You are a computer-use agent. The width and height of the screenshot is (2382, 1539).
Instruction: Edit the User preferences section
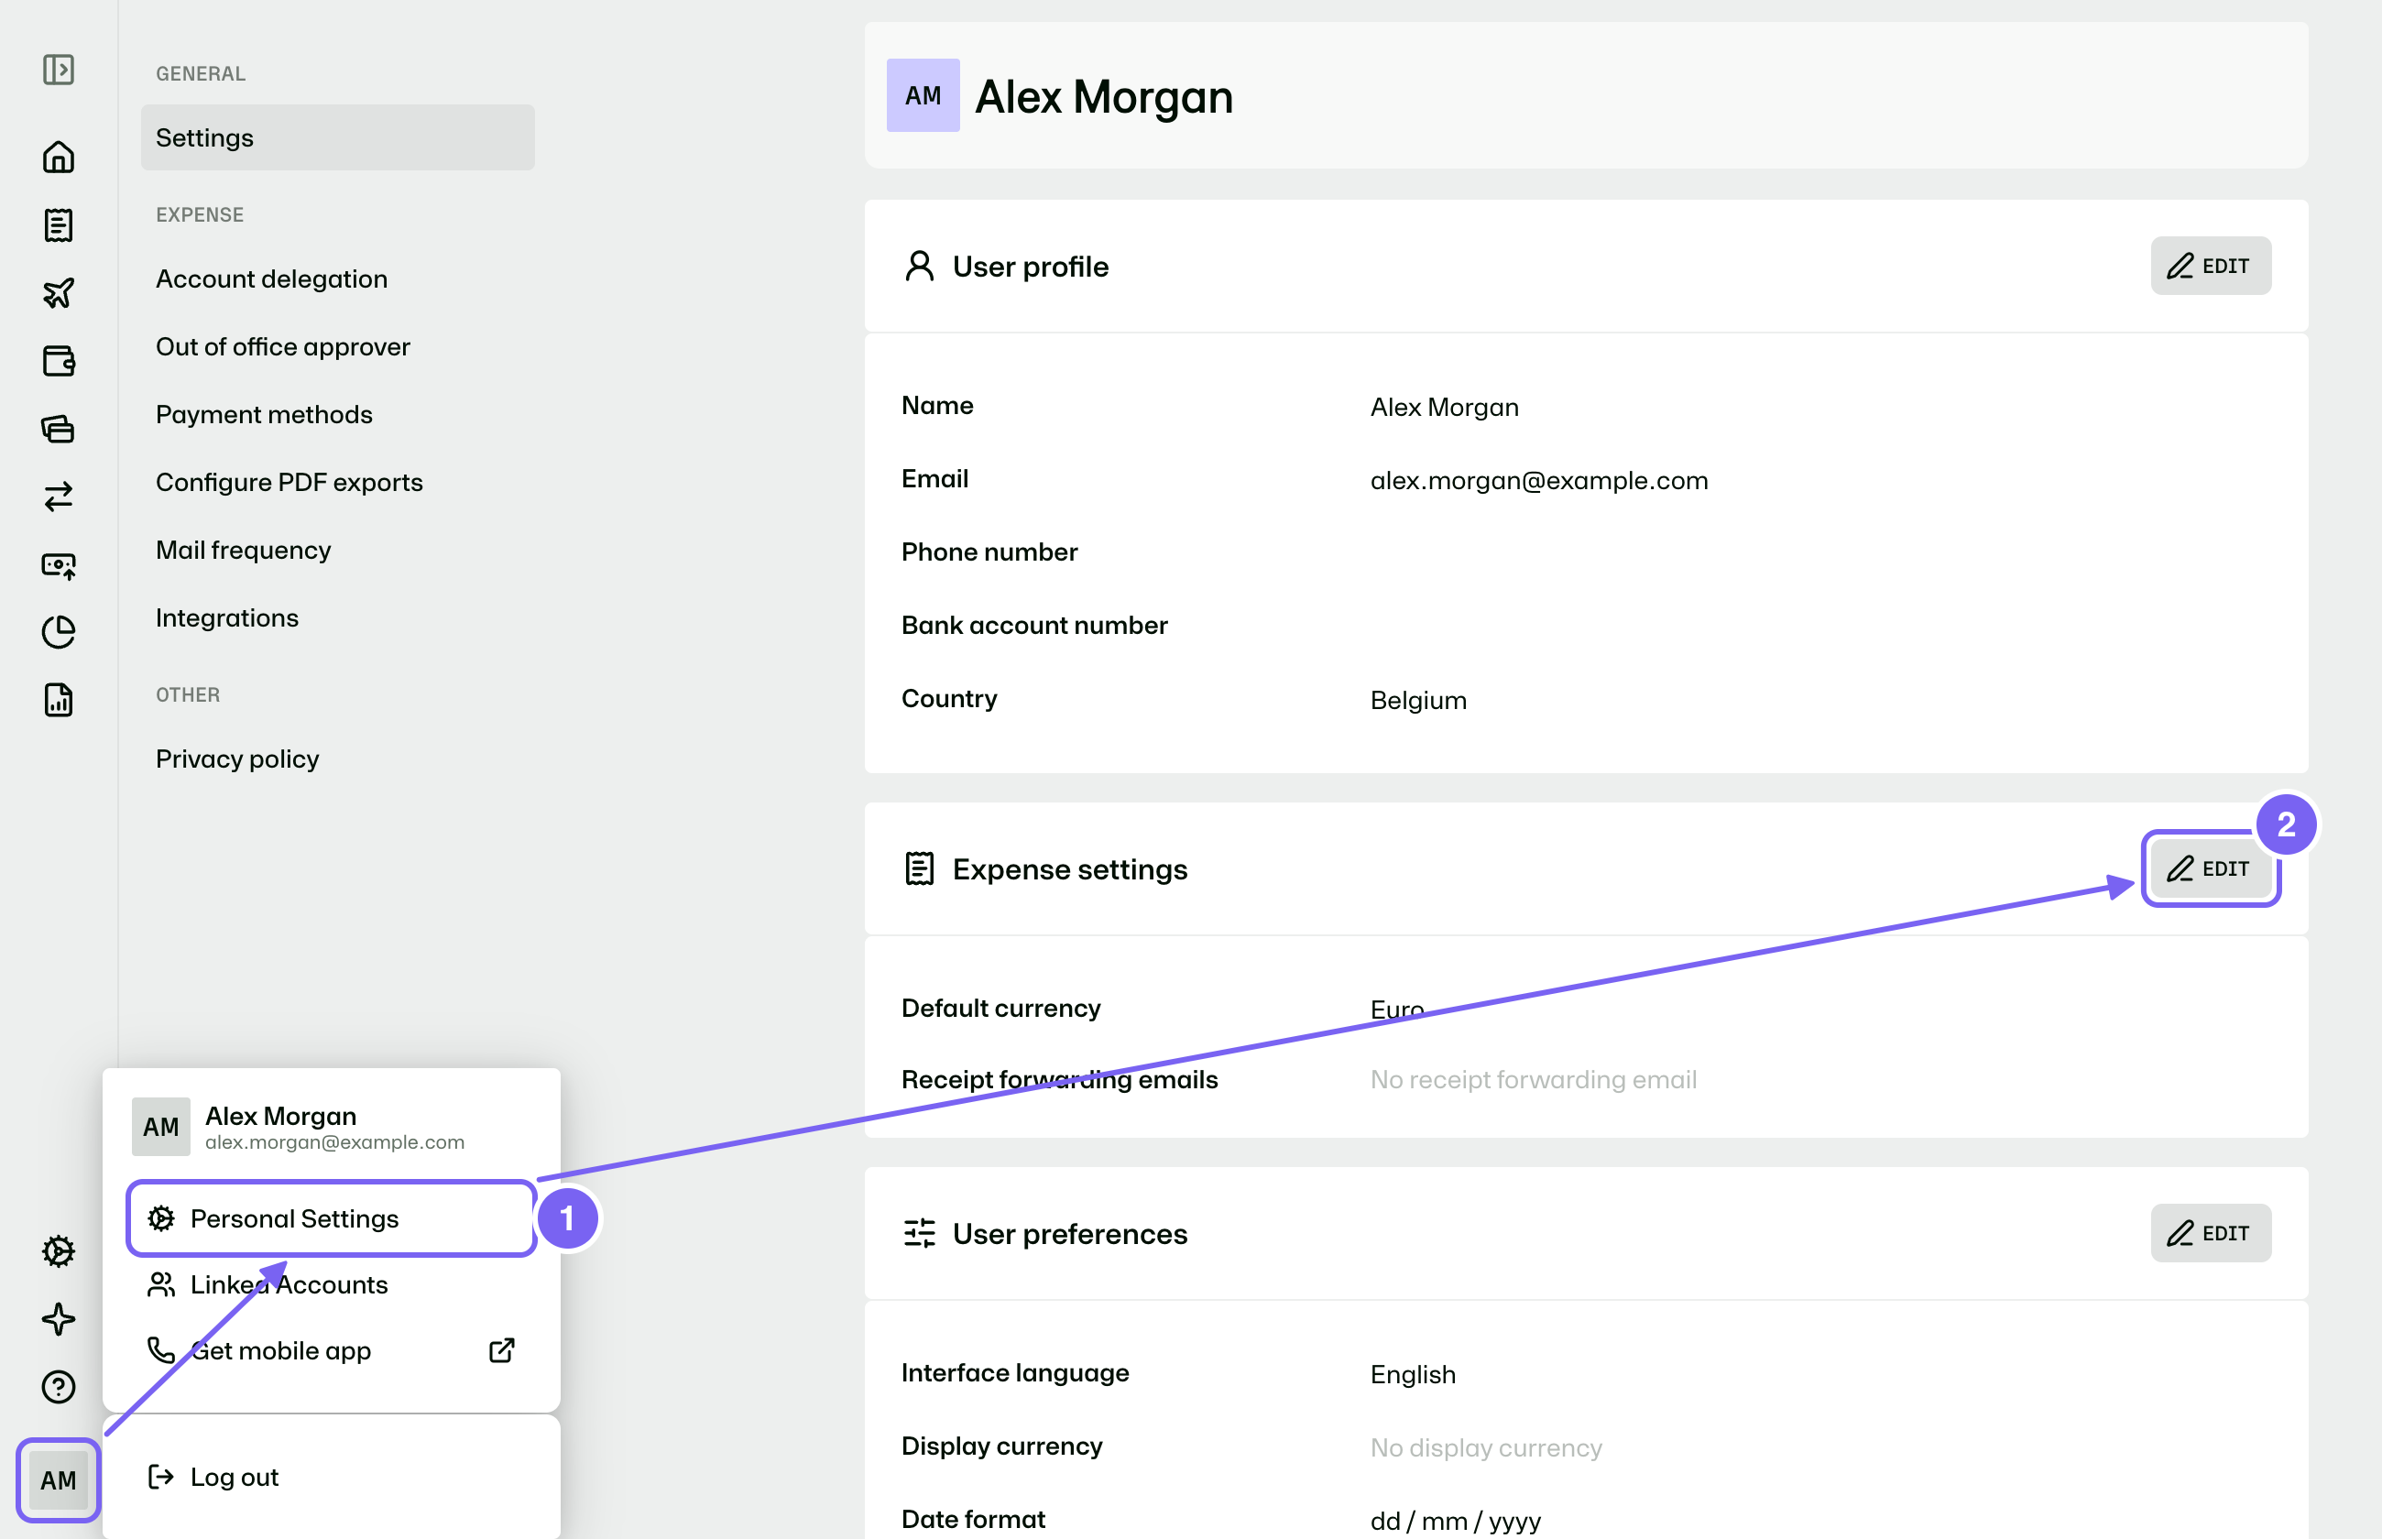[x=2210, y=1233]
